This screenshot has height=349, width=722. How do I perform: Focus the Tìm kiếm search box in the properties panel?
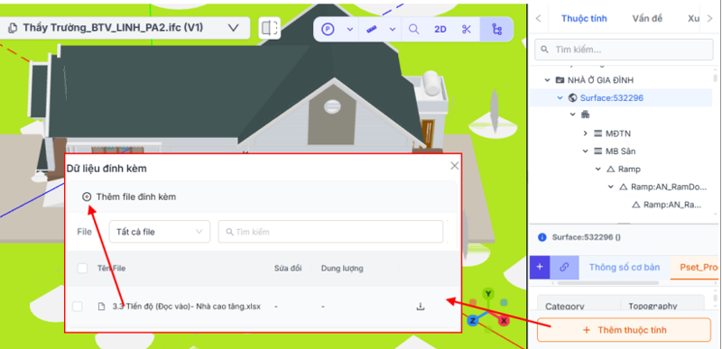click(624, 50)
